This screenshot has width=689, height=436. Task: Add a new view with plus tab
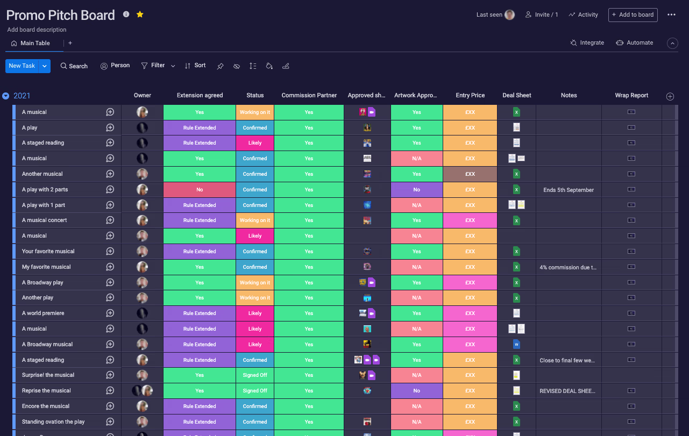pos(70,43)
